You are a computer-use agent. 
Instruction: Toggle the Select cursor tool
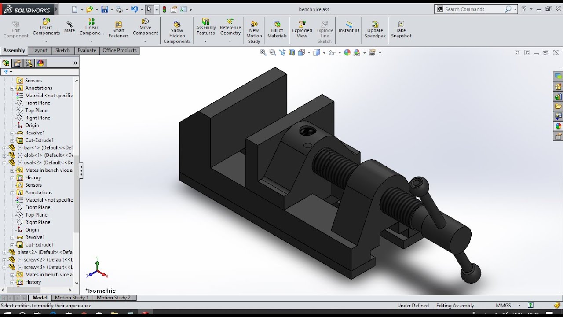[150, 9]
